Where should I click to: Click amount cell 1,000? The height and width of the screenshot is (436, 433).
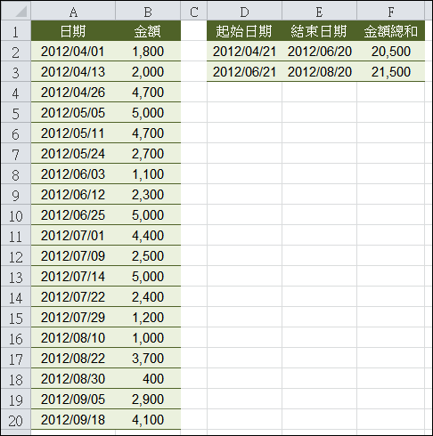148,338
